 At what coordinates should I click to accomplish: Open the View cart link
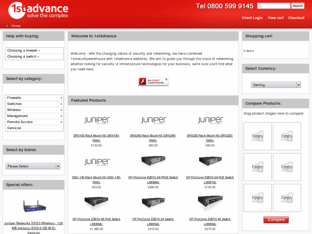pos(276,18)
